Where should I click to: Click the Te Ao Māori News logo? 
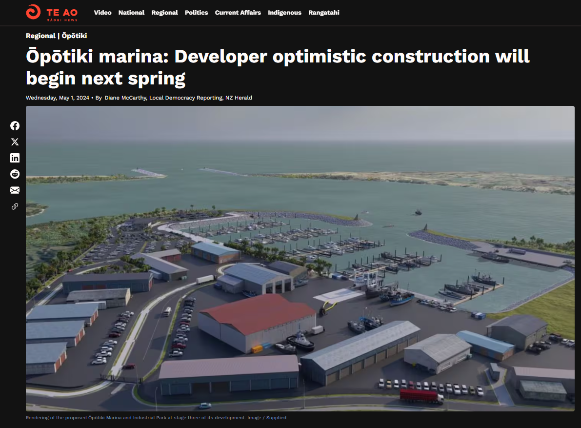click(x=51, y=13)
